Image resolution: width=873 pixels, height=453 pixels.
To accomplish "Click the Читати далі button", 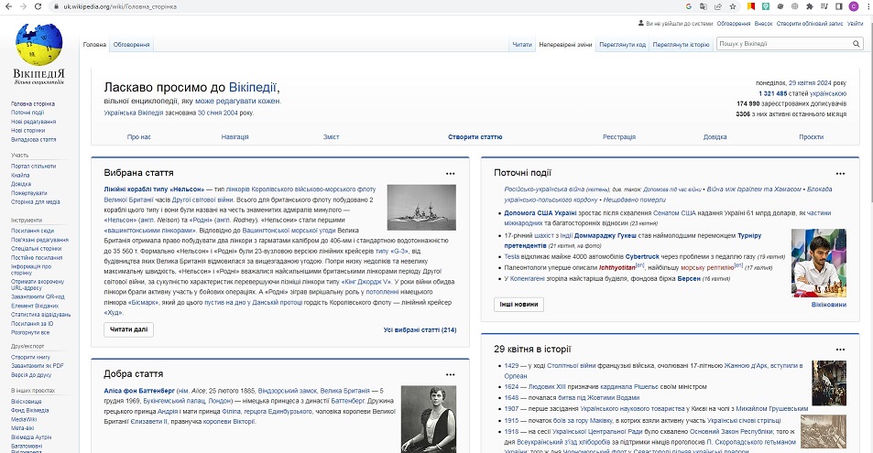I will [x=128, y=329].
